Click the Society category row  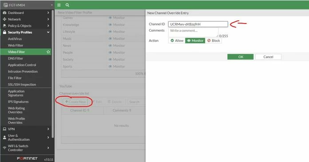point(103,59)
